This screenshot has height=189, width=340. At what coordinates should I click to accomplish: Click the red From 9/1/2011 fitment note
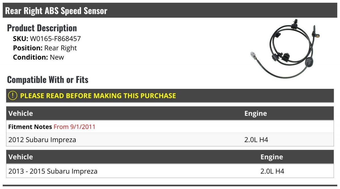(75, 127)
